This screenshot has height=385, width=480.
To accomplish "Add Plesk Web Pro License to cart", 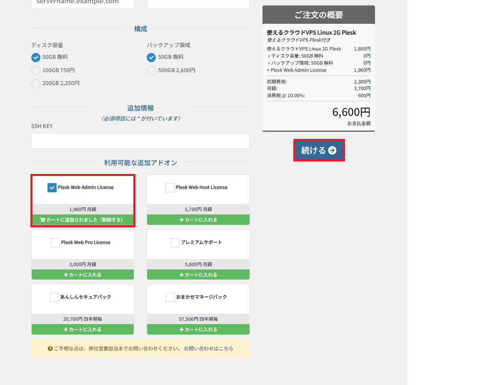I will [x=82, y=274].
